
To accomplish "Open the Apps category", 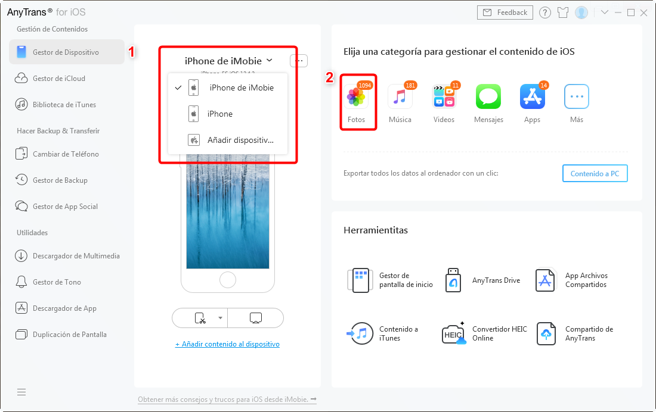I will point(532,97).
